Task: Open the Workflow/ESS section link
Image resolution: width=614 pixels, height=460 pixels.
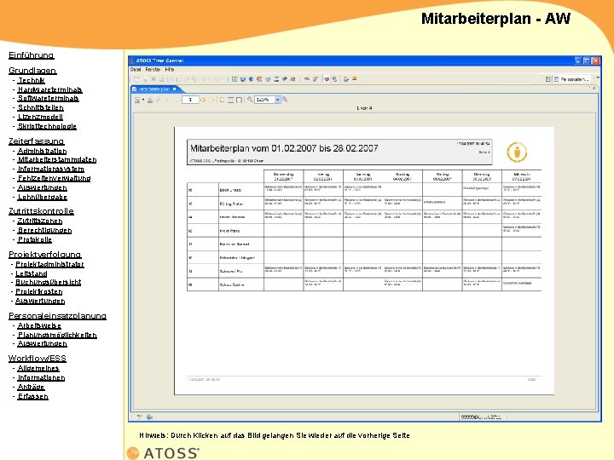Action: click(x=38, y=359)
